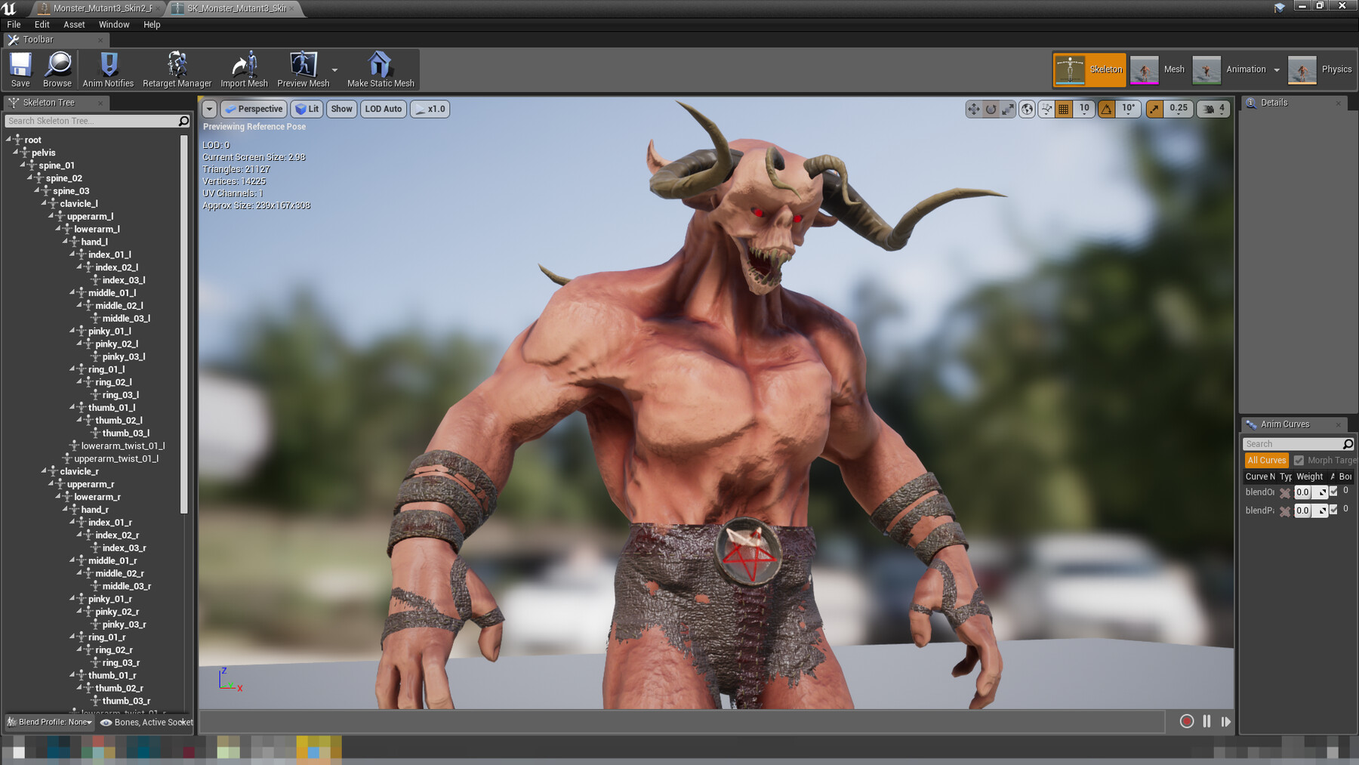Toggle grid snapping in the viewport
Image resolution: width=1359 pixels, height=765 pixels.
(x=1062, y=109)
